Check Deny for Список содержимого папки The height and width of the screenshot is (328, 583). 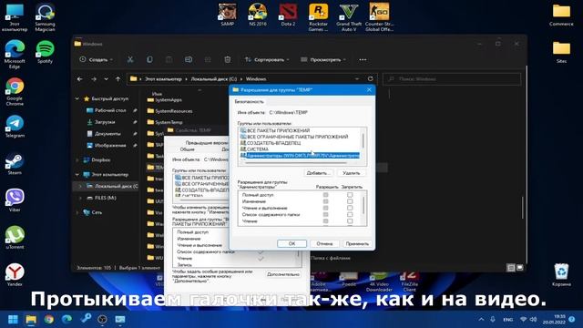(350, 215)
